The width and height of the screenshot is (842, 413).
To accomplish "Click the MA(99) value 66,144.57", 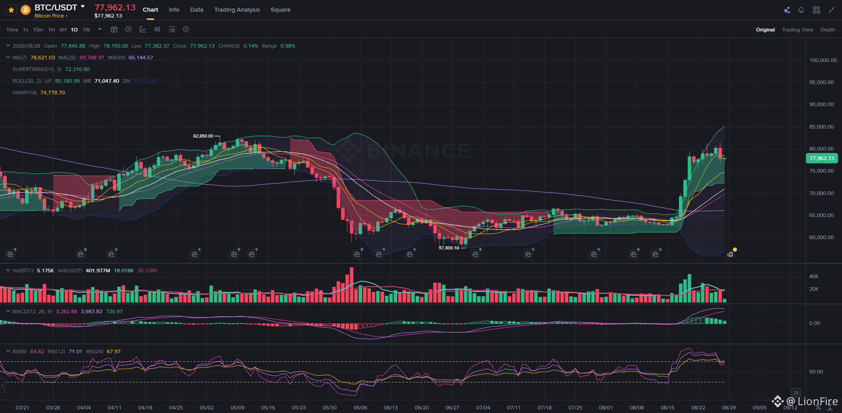I will click(141, 58).
